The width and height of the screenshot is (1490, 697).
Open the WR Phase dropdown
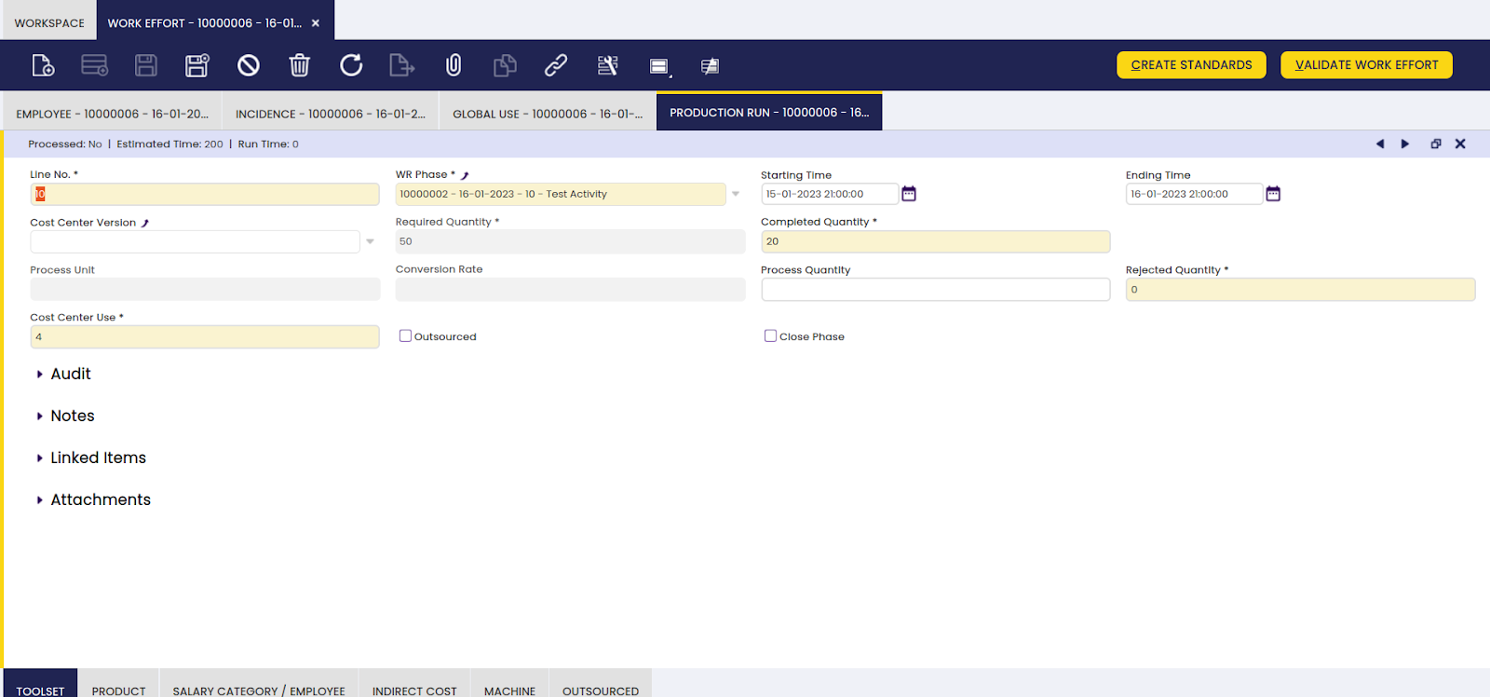(x=736, y=194)
